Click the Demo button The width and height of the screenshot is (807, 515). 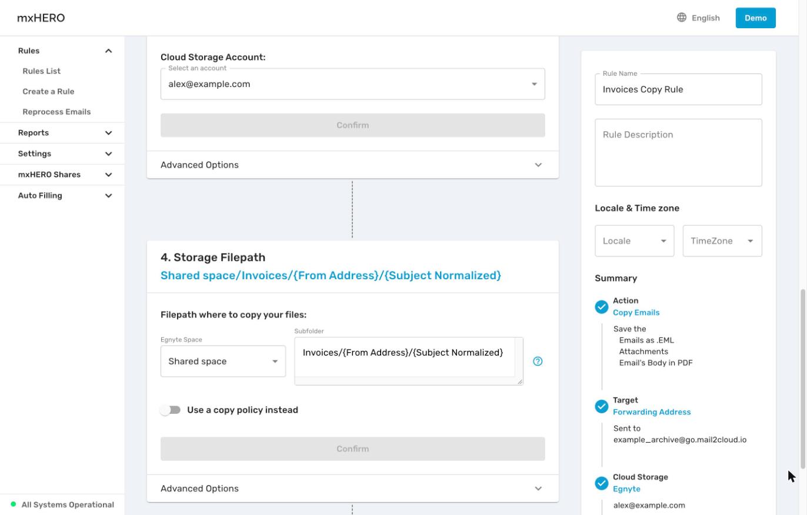[x=756, y=18]
